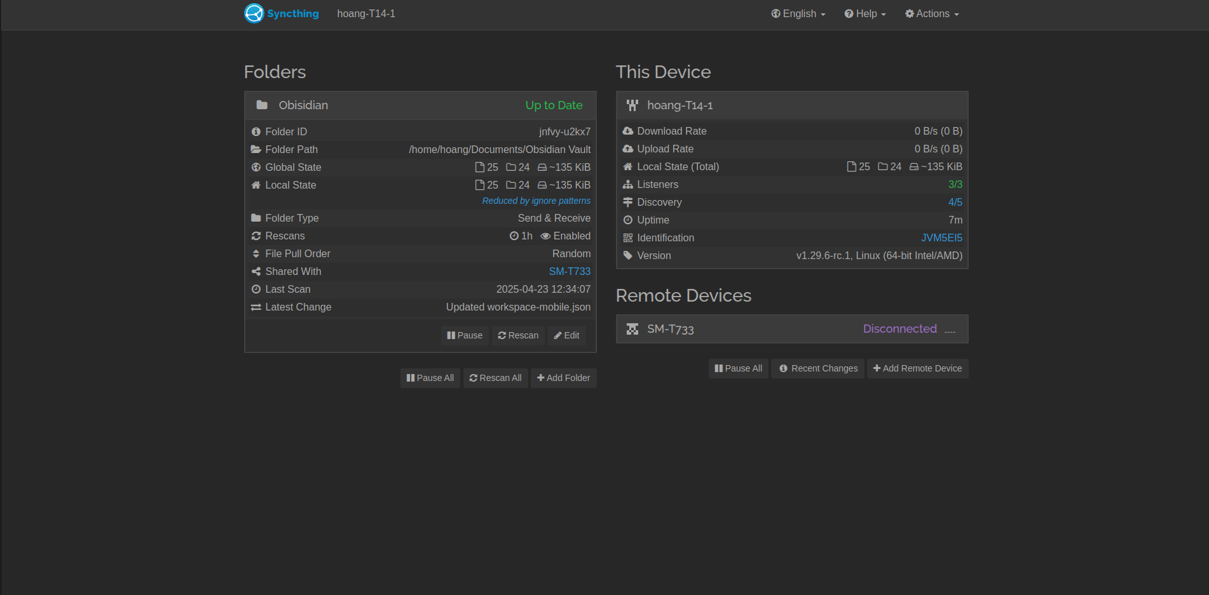Screen dimensions: 1209x595
Task: Click the Identification QR code icon
Action: 628,238
